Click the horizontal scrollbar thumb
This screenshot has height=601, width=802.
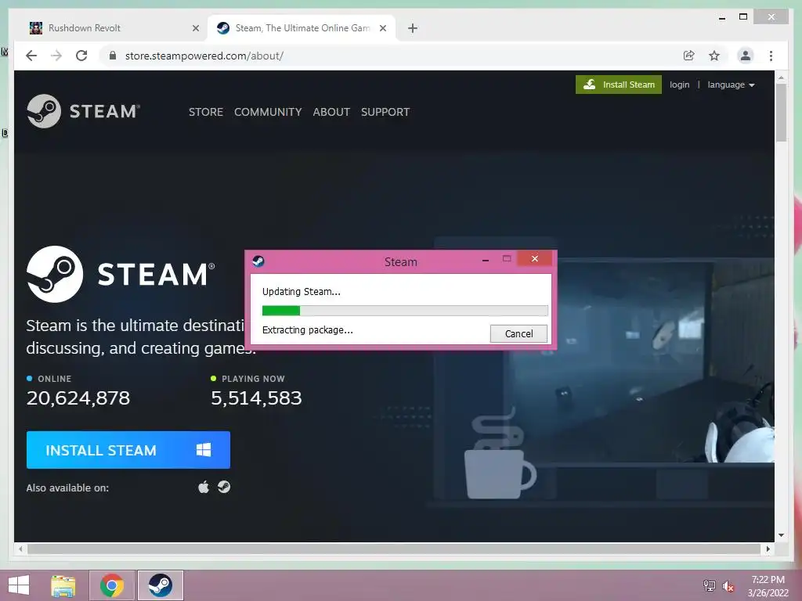click(x=394, y=549)
